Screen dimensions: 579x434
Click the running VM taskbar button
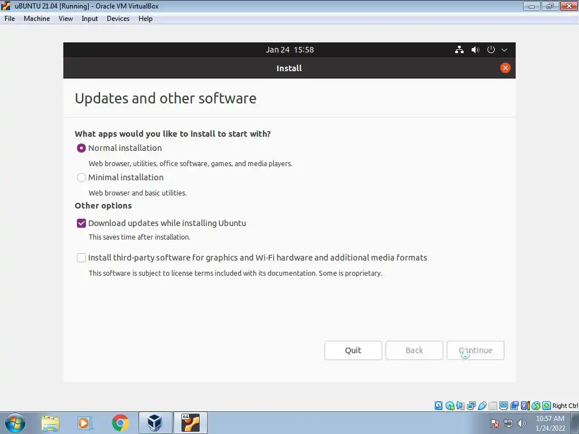[191, 423]
